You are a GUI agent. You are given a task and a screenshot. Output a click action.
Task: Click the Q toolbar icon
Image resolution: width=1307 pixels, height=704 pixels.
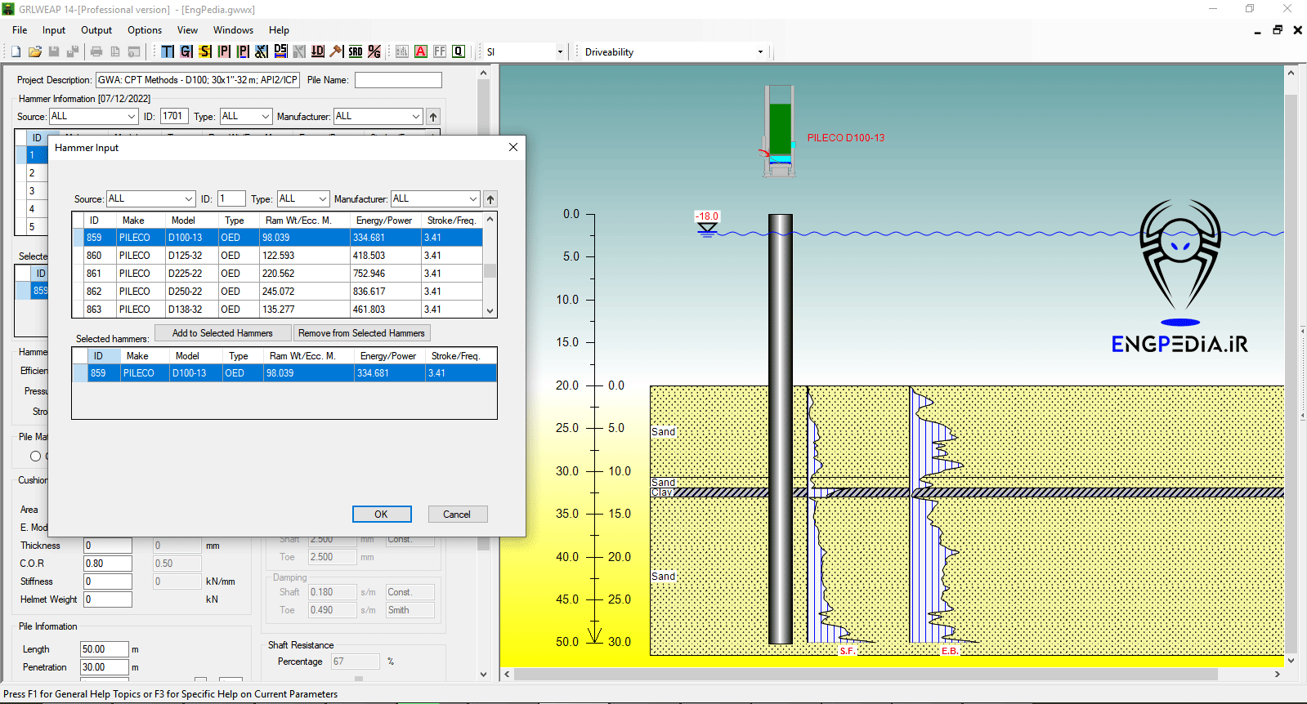(459, 51)
